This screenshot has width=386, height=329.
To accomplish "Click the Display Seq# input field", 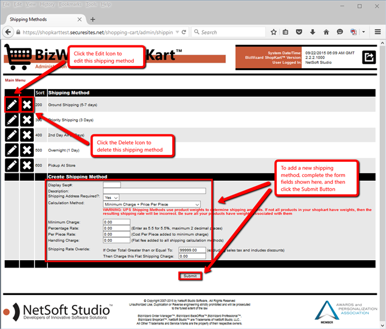I will pos(112,185).
